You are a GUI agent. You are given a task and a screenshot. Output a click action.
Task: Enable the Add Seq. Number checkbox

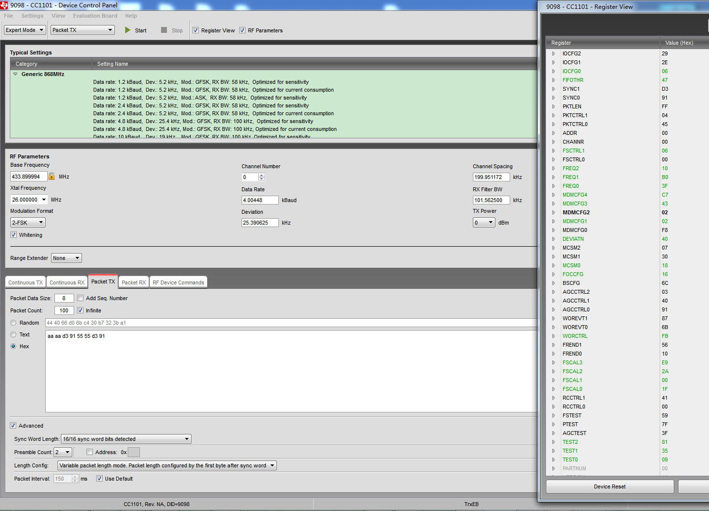point(80,298)
